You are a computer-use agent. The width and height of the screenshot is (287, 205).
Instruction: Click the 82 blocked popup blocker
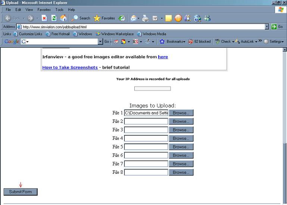tap(199, 41)
